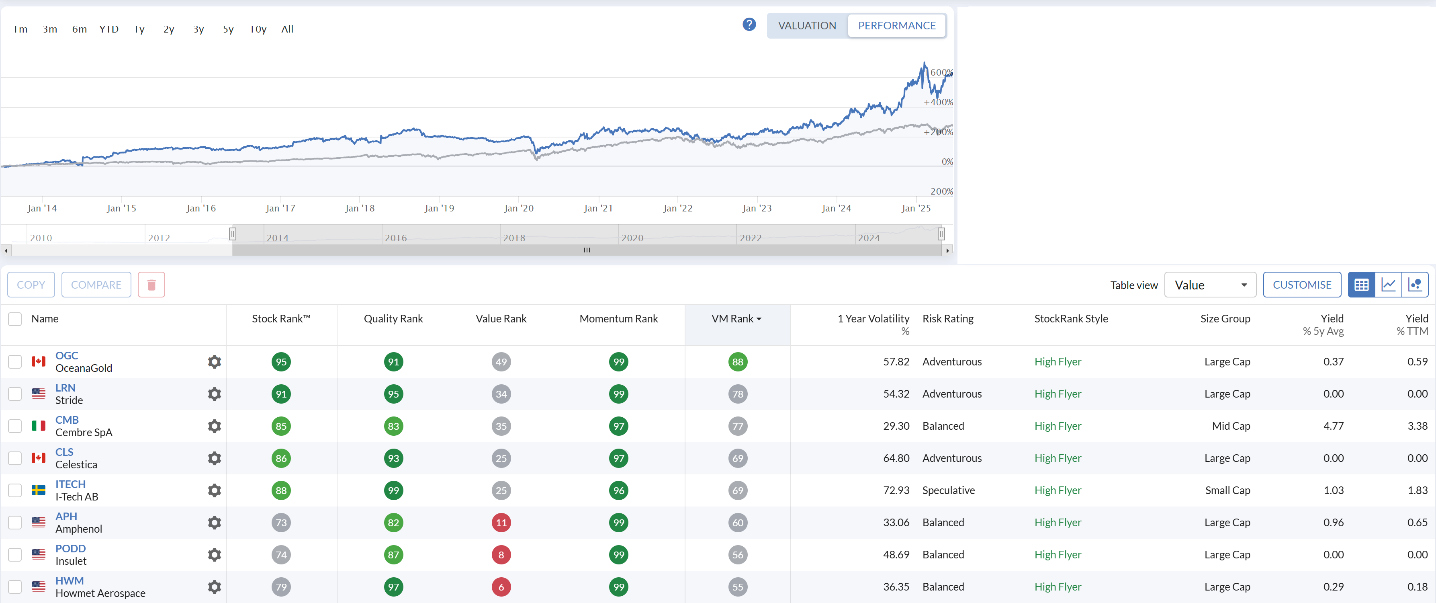Image resolution: width=1436 pixels, height=603 pixels.
Task: Open the Table view Value dropdown
Action: [x=1210, y=285]
